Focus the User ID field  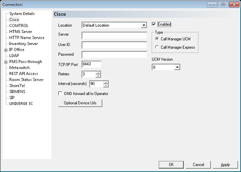point(114,45)
